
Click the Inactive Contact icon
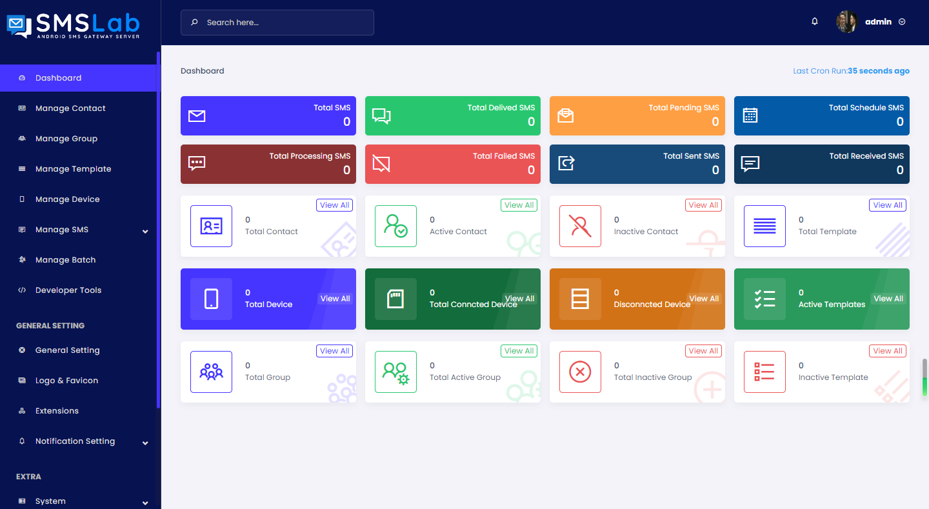coord(580,226)
